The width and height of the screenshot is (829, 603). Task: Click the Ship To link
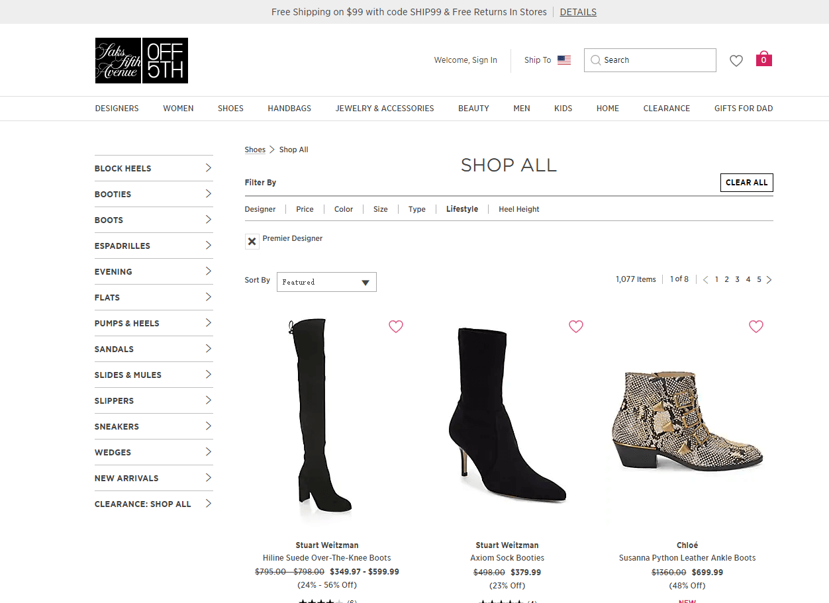(538, 60)
